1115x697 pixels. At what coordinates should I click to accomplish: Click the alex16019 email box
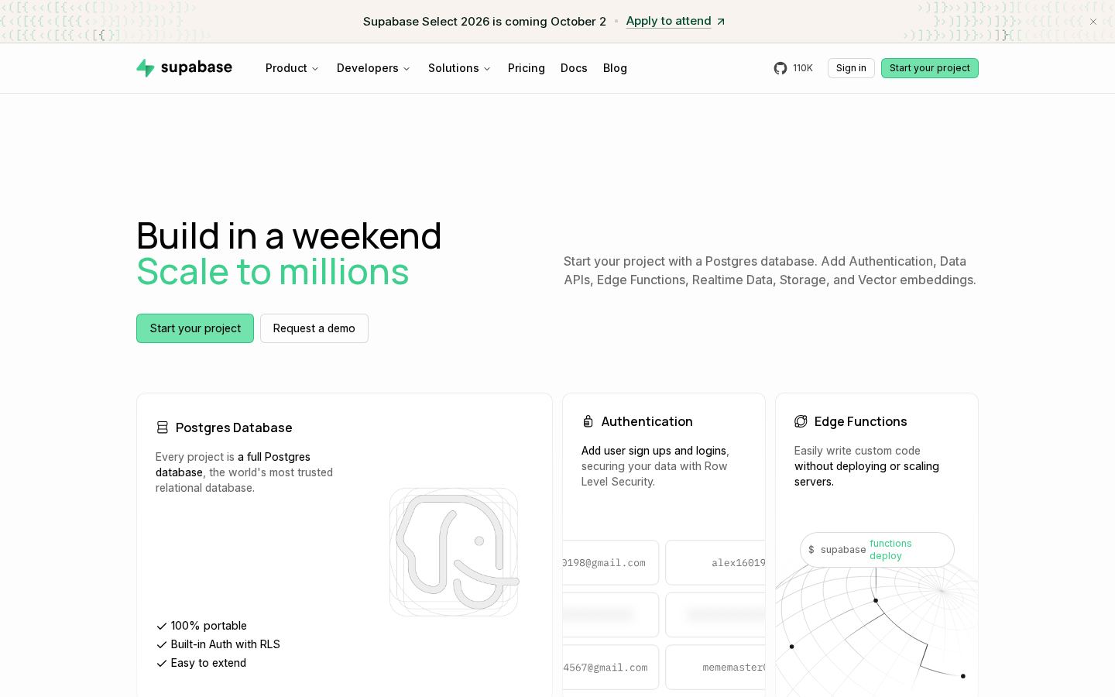click(x=715, y=563)
